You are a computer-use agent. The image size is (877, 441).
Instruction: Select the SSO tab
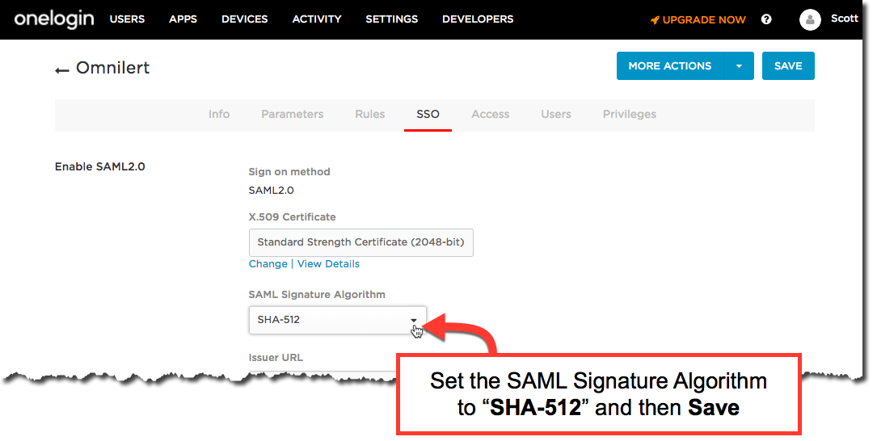pyautogui.click(x=428, y=114)
